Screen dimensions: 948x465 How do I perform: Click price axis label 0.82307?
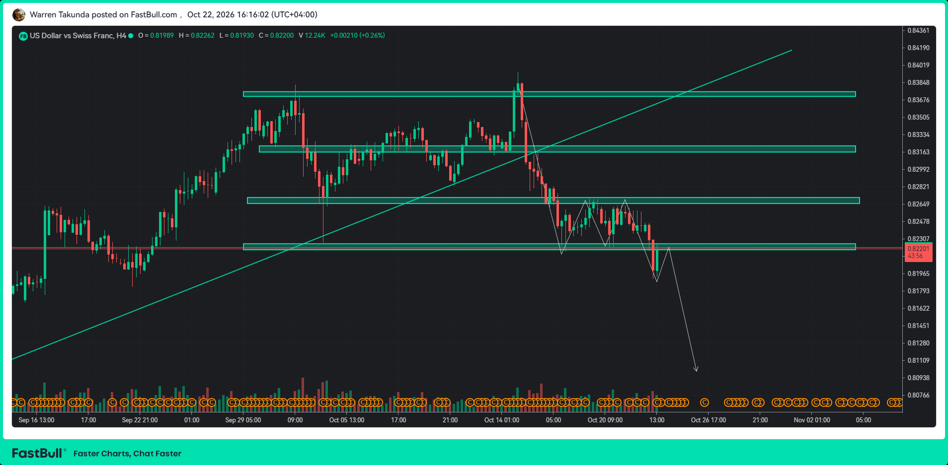[918, 239]
